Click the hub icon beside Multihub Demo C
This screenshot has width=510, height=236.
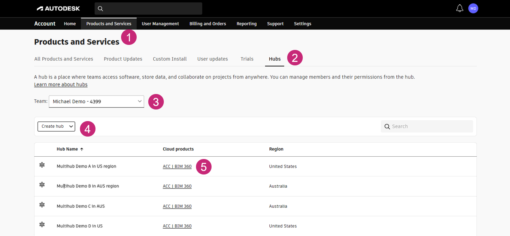click(42, 205)
